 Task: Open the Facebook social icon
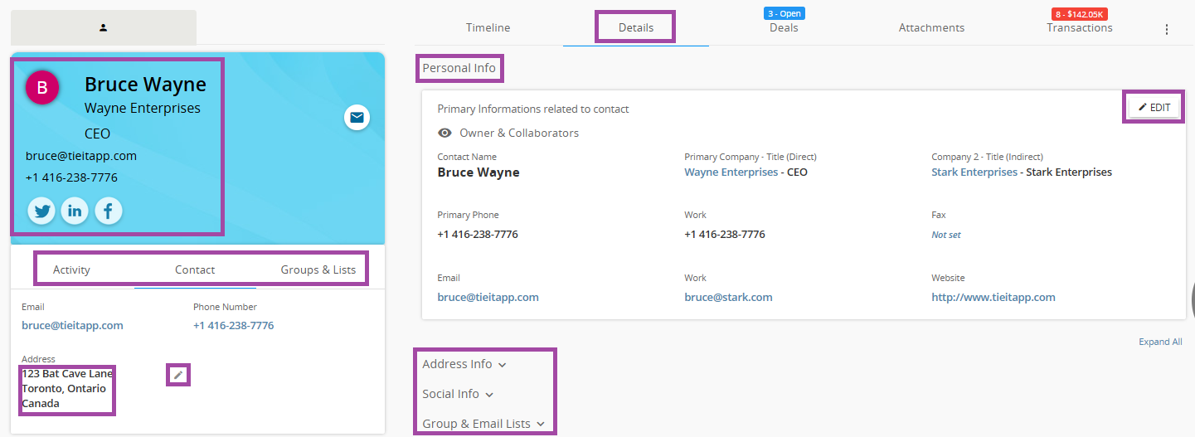pos(109,211)
